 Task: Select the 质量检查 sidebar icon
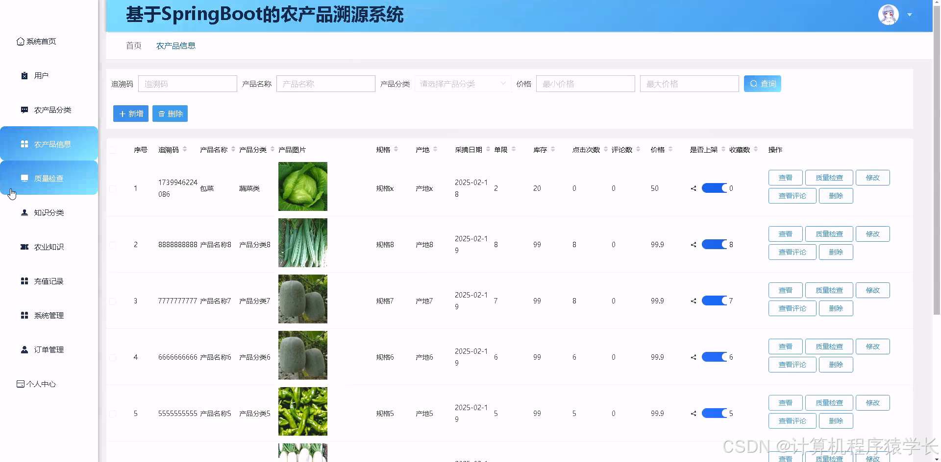[x=24, y=178]
